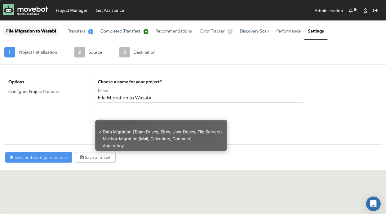Viewport: 386px width, 214px height.
Task: Go to the Source step
Action: pos(95,52)
